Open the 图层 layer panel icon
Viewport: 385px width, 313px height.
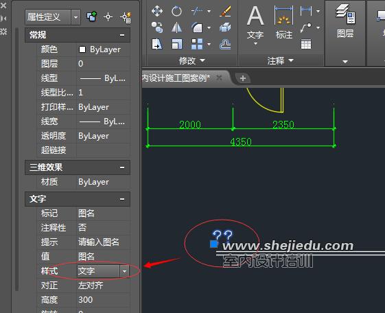tap(345, 21)
